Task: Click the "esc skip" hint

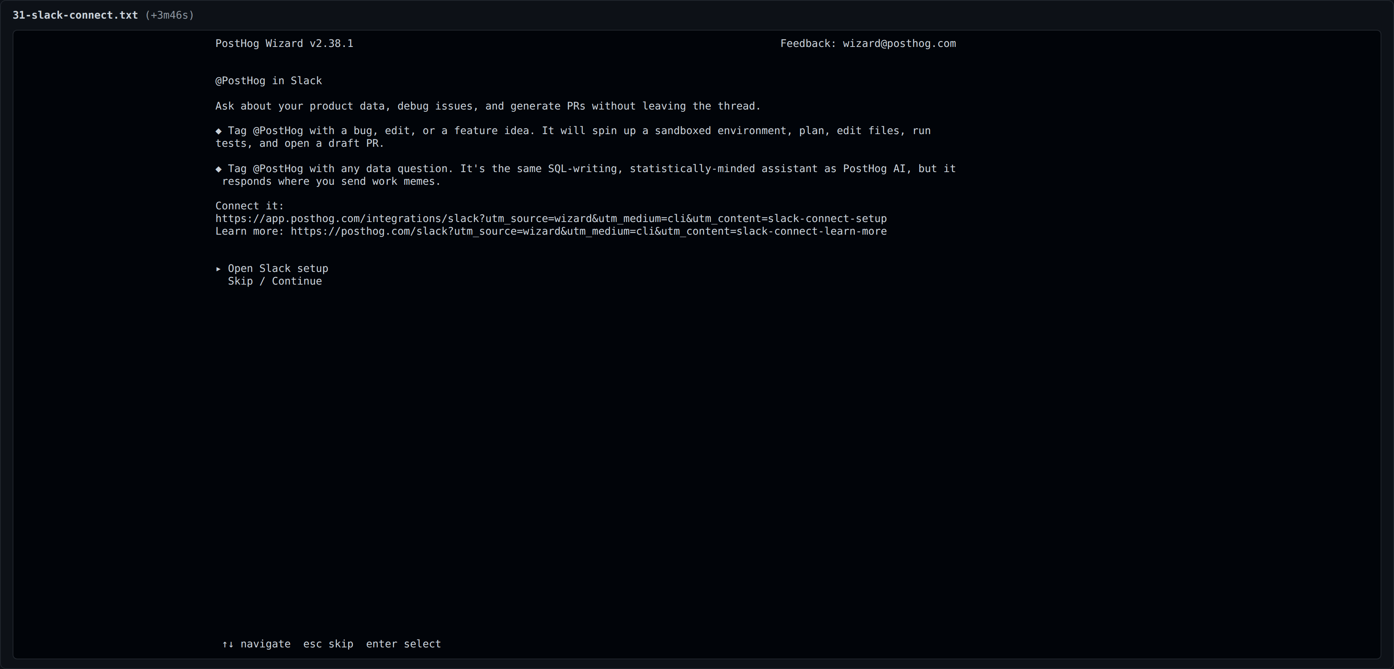Action: pyautogui.click(x=328, y=644)
